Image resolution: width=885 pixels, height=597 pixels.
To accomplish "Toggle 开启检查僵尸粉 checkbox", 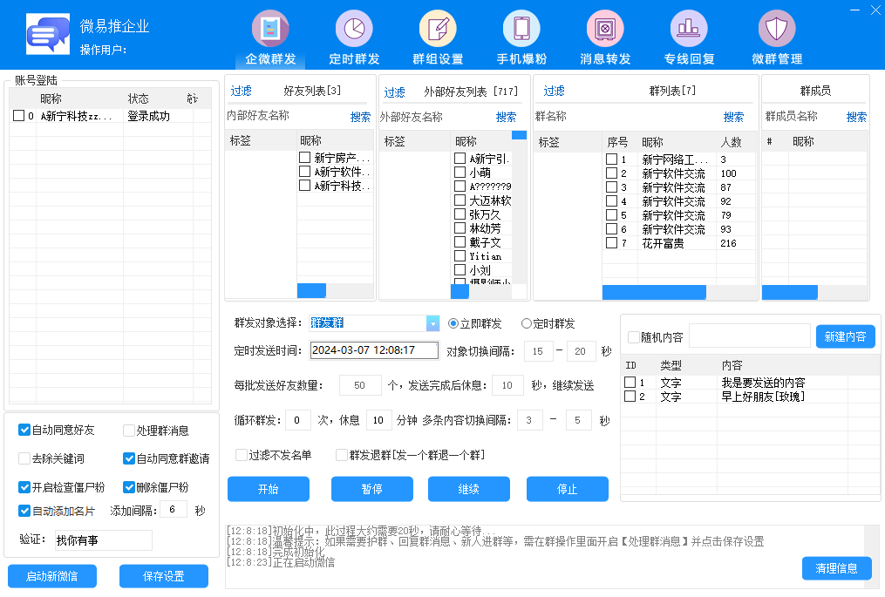I will (24, 487).
